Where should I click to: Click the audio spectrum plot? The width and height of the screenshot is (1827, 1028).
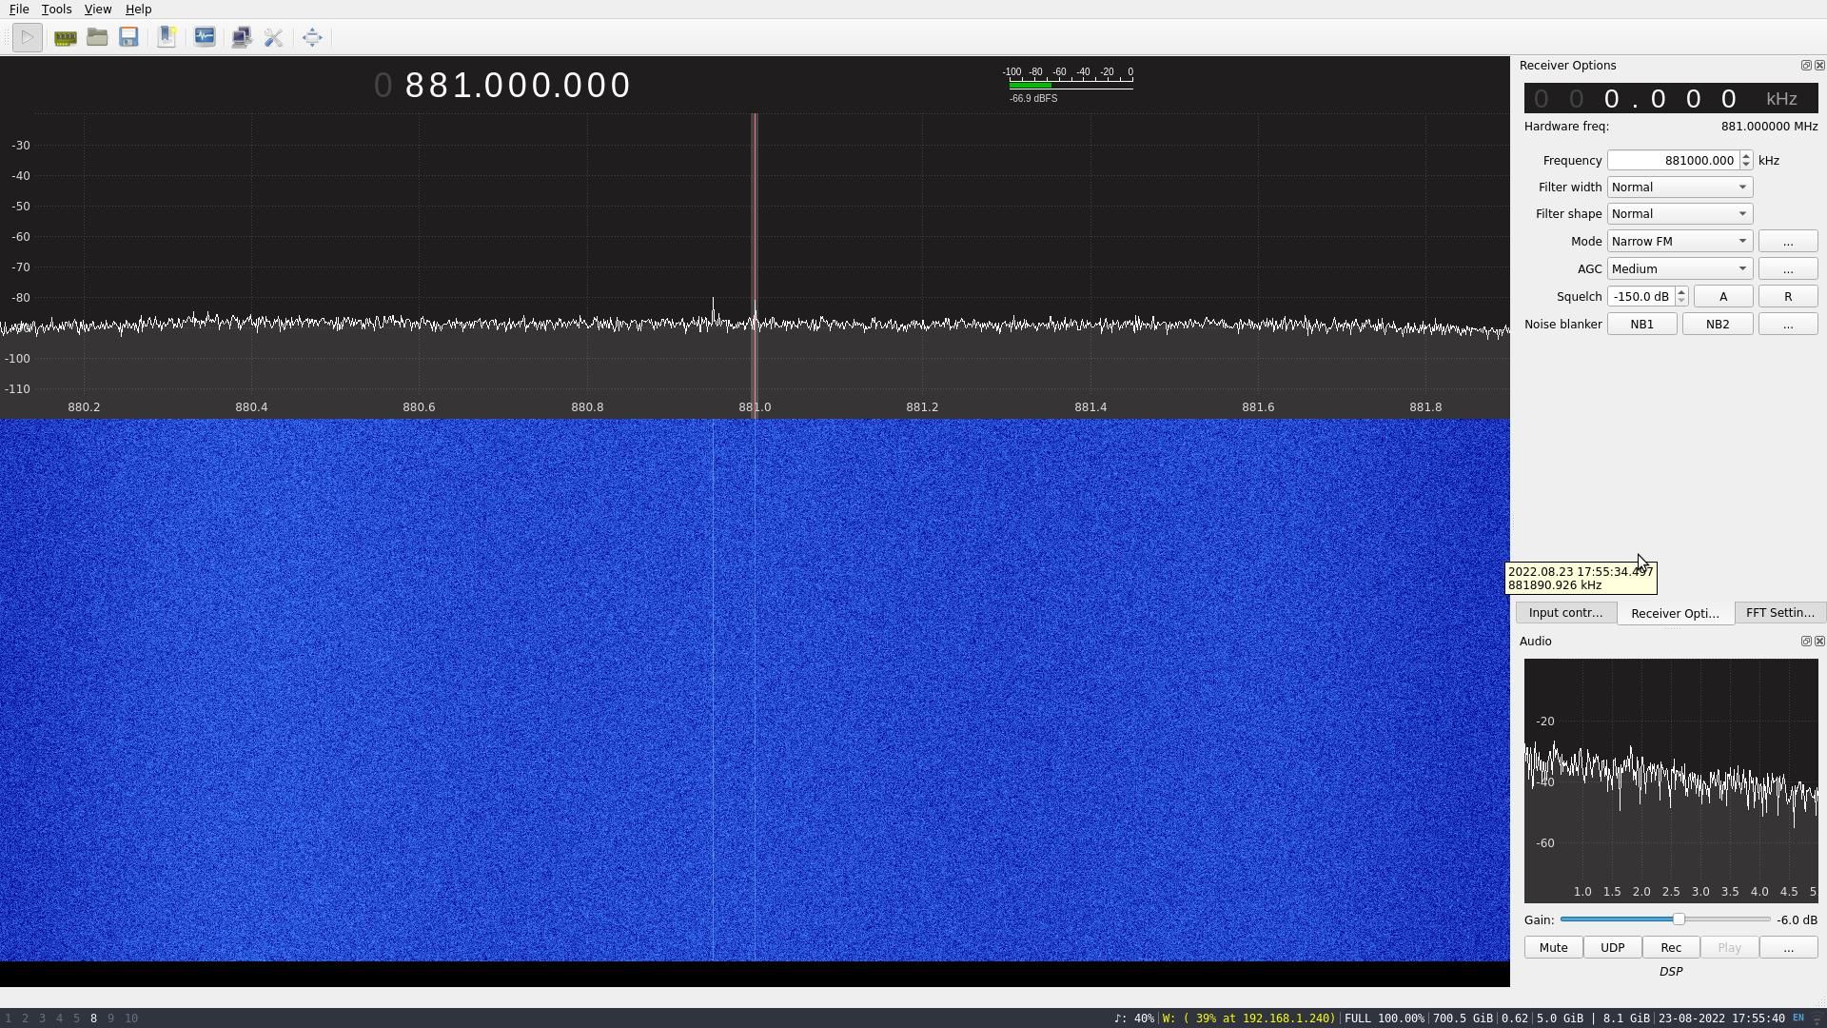point(1671,781)
